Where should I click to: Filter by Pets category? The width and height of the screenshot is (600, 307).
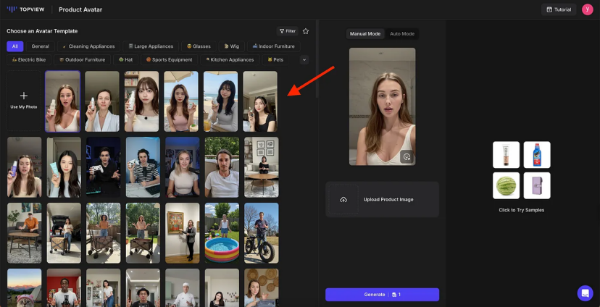[x=275, y=59]
